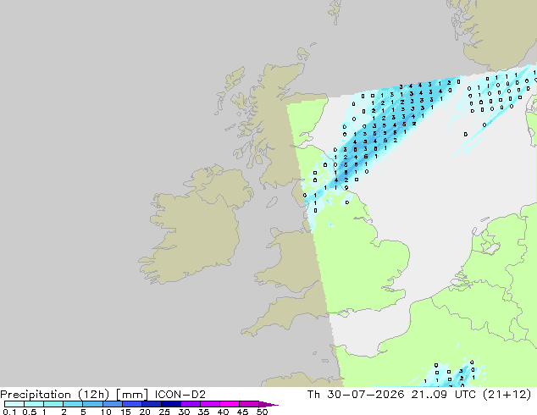Click the '0.1' legend value label
537x415 pixels.
point(9,412)
